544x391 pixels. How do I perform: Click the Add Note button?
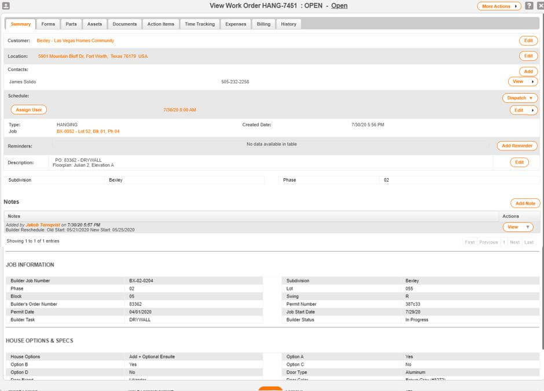[524, 203]
